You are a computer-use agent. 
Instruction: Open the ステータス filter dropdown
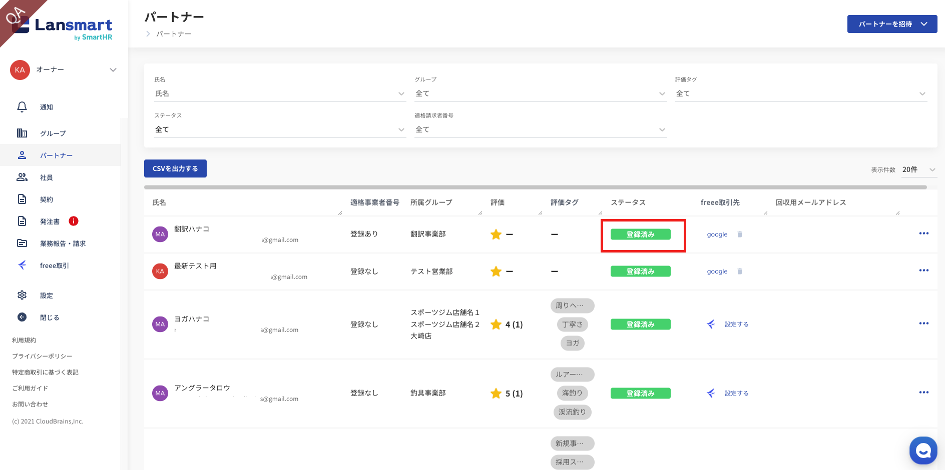(x=280, y=129)
